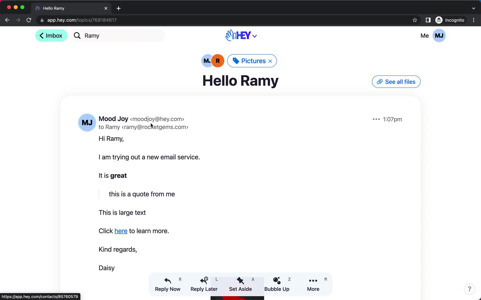Click the sender MJ avatar in email
481x300 pixels.
coord(87,122)
